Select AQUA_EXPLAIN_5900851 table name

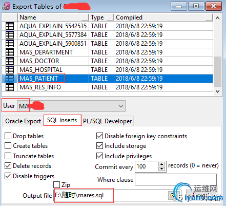(53, 44)
